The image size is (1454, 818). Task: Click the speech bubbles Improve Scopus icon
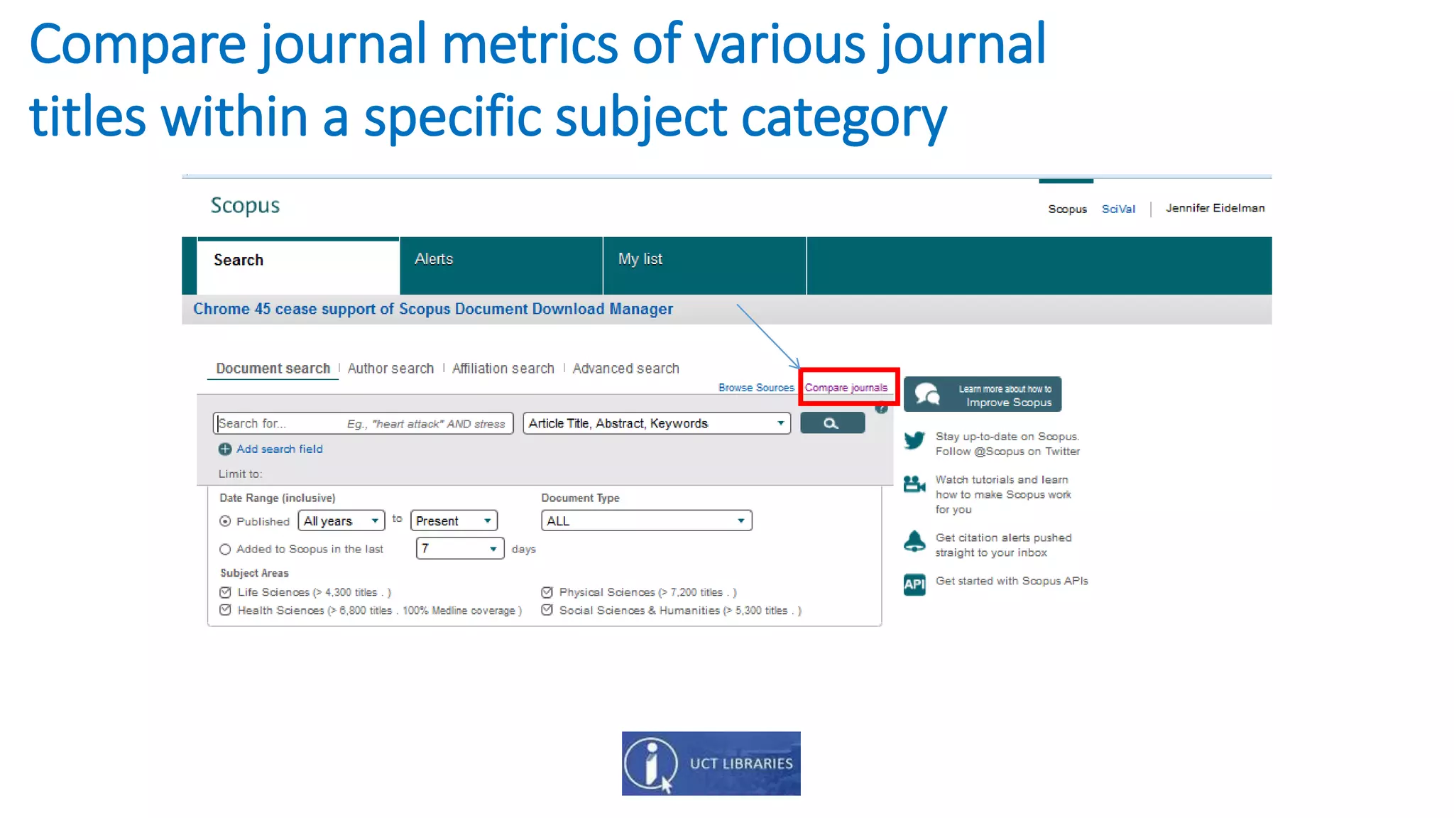point(927,394)
